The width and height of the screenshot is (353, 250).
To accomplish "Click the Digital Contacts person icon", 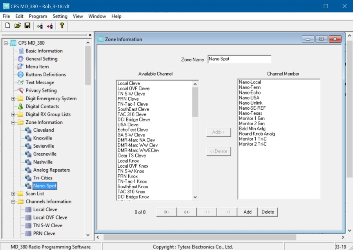I will 20,106.
